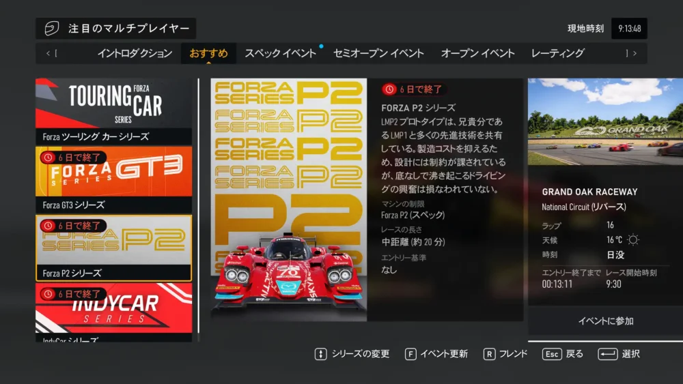Click the helmet icon beside 注目のマルチプレイヤー
Screen dimensions: 683x384
click(x=51, y=29)
